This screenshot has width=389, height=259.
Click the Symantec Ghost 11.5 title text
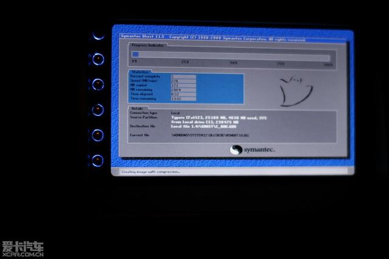(142, 36)
